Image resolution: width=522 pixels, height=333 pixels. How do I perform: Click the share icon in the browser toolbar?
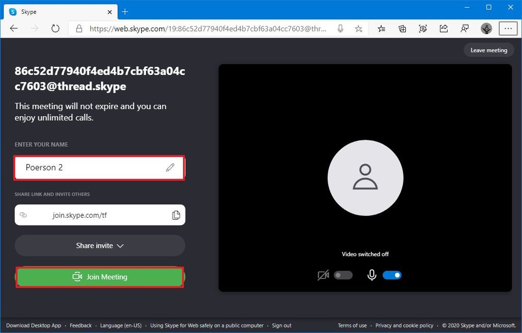(444, 29)
